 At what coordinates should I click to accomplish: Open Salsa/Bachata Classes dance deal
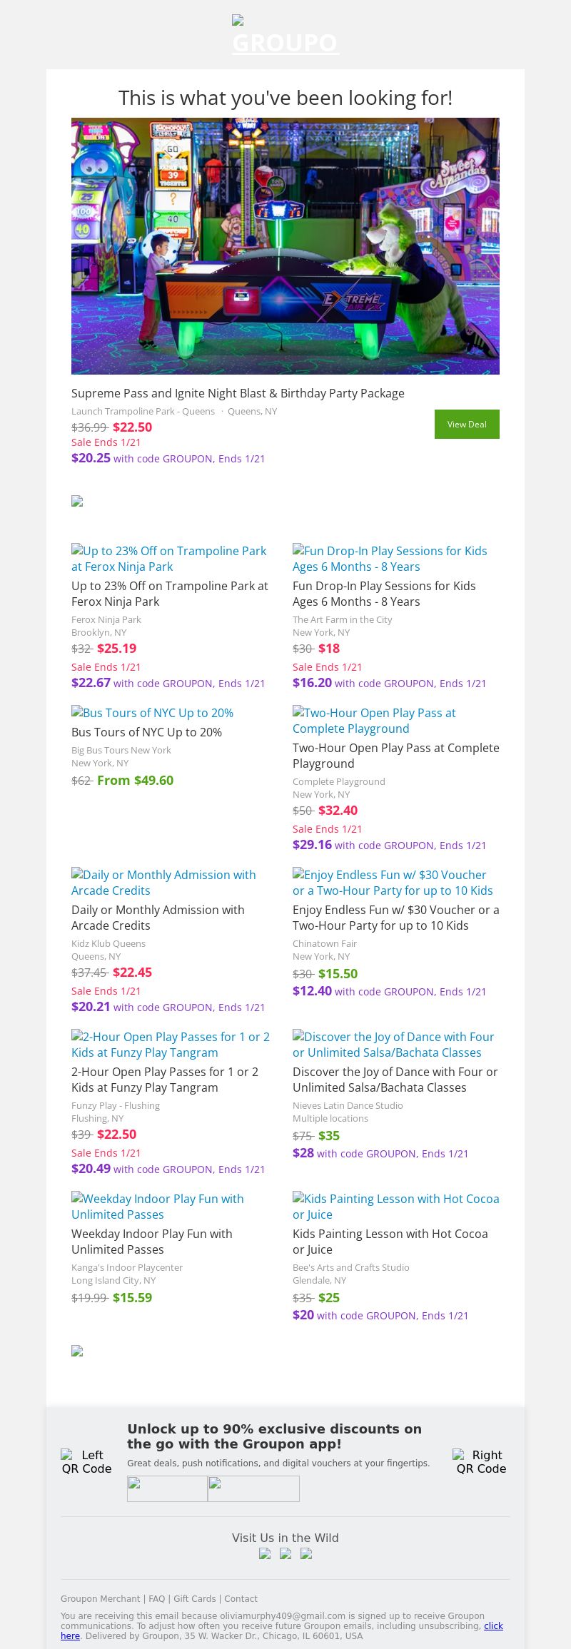click(393, 1045)
